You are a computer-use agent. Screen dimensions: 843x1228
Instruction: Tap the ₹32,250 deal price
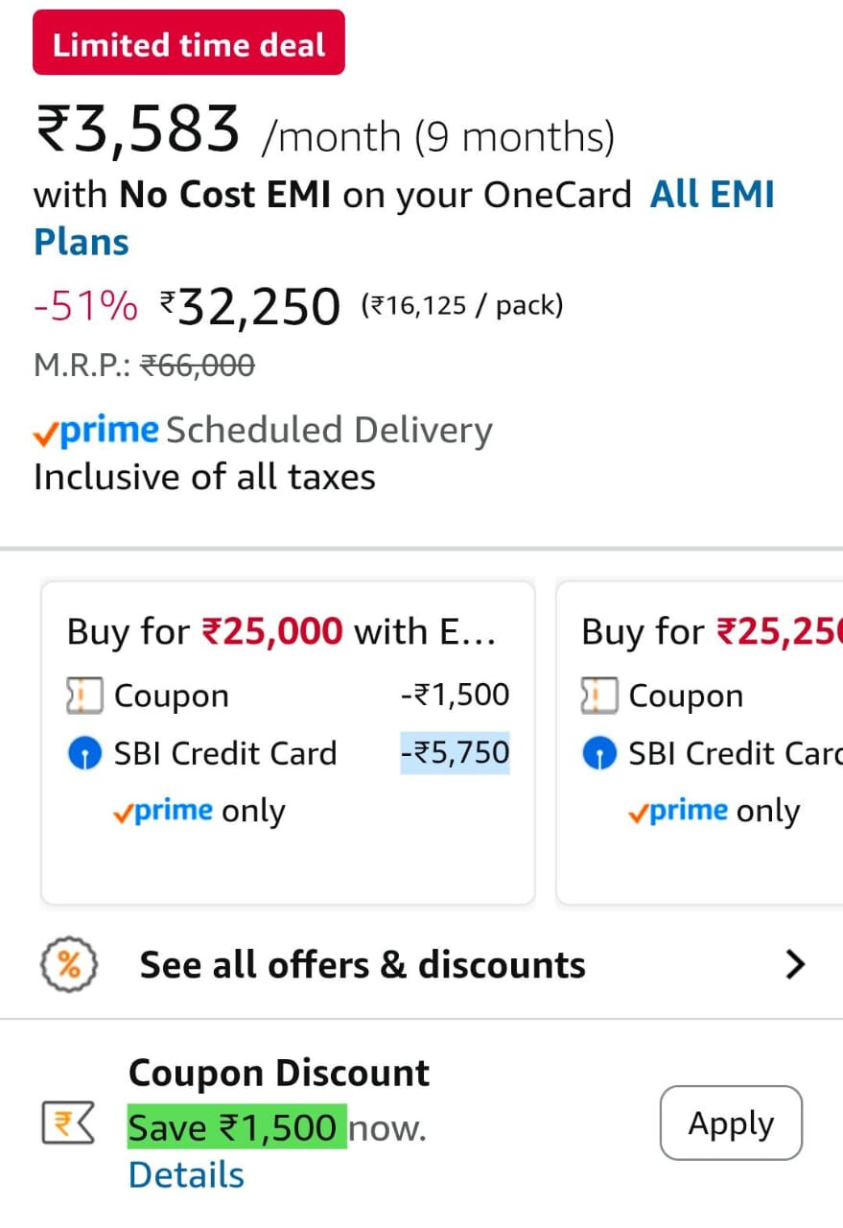[249, 307]
